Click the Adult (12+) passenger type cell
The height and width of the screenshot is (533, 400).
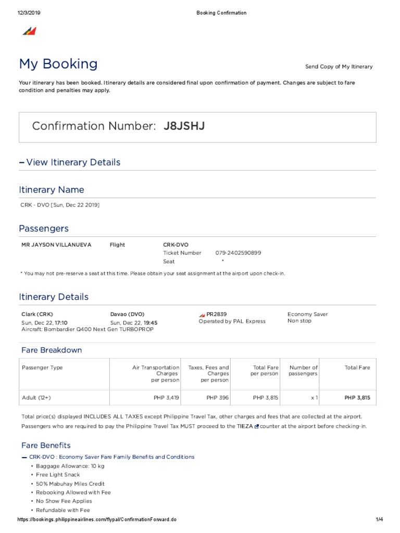pos(36,398)
